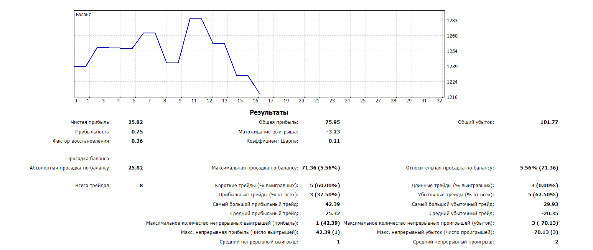593x250 pixels.
Task: Select the gross loss value -101.77
Action: point(548,122)
